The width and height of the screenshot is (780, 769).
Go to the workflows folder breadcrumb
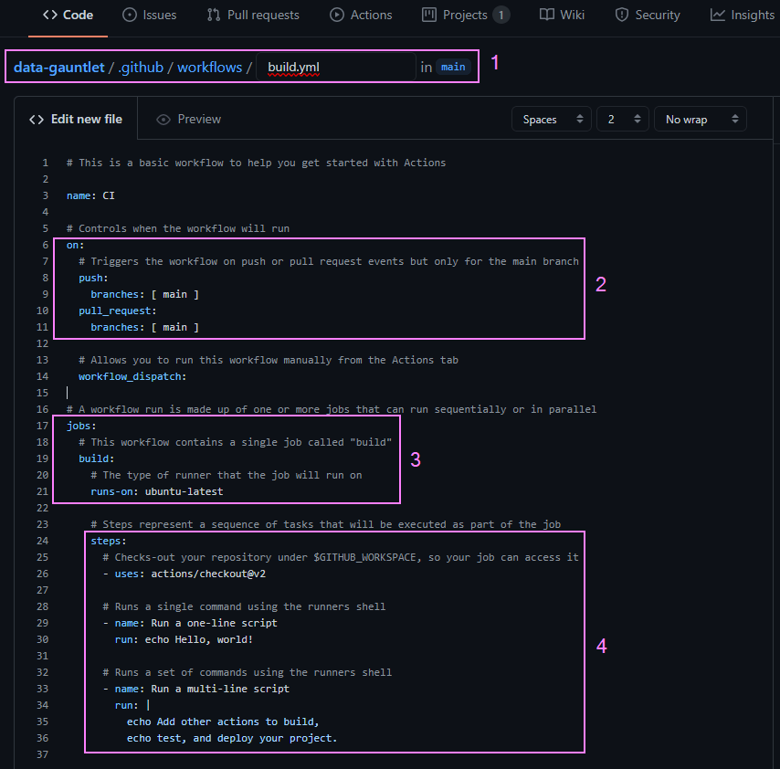coord(209,68)
